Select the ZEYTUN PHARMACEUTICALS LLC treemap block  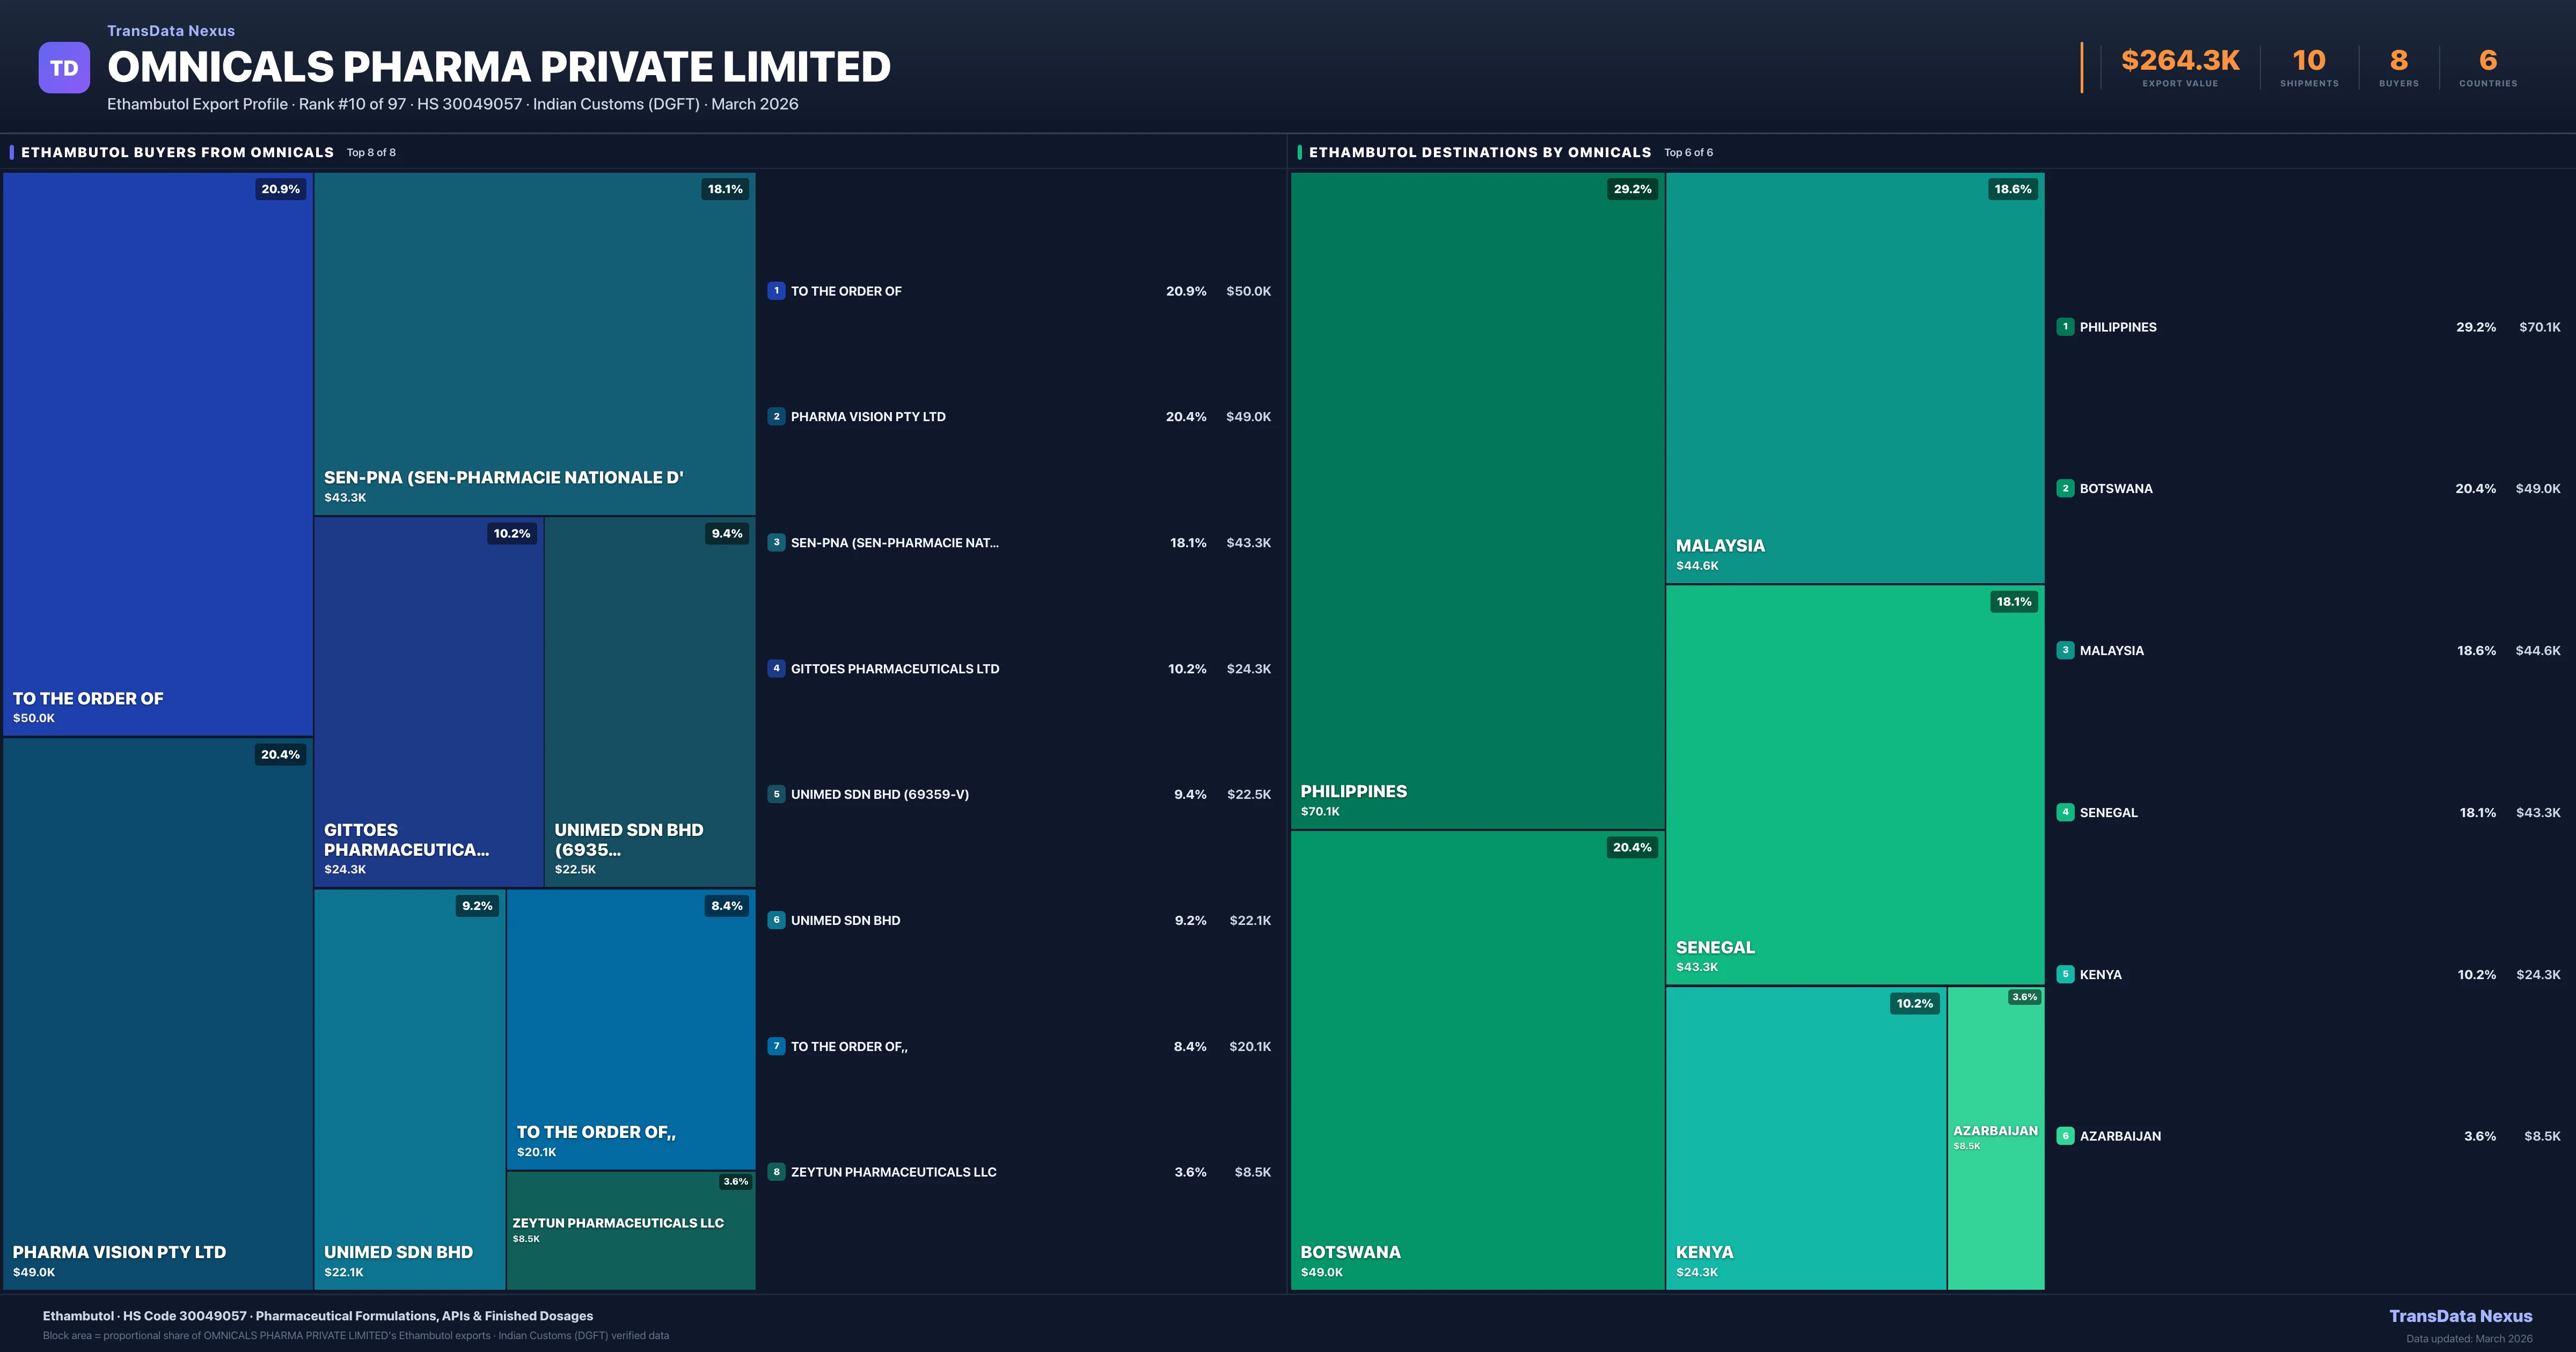click(630, 1230)
